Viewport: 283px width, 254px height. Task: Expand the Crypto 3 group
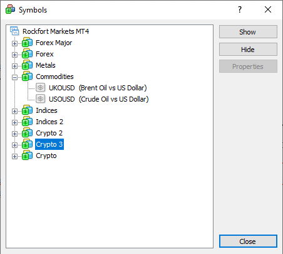[14, 145]
